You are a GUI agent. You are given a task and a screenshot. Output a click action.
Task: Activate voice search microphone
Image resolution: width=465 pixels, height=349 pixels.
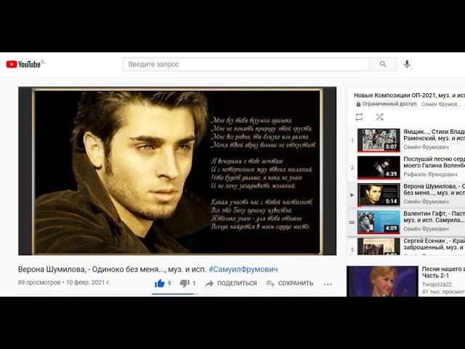tap(407, 64)
